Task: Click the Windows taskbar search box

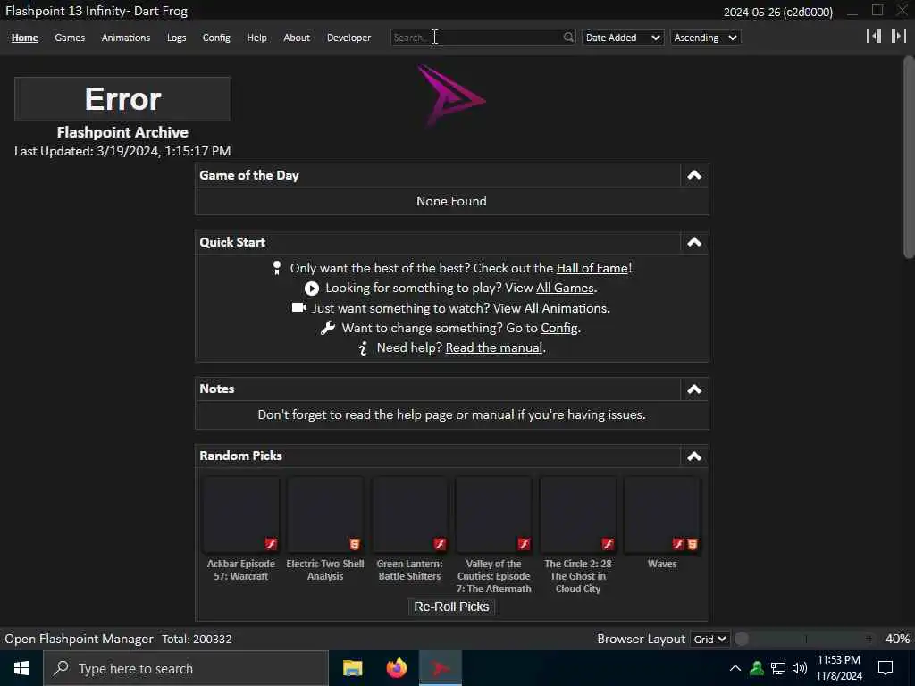Action: tap(186, 668)
